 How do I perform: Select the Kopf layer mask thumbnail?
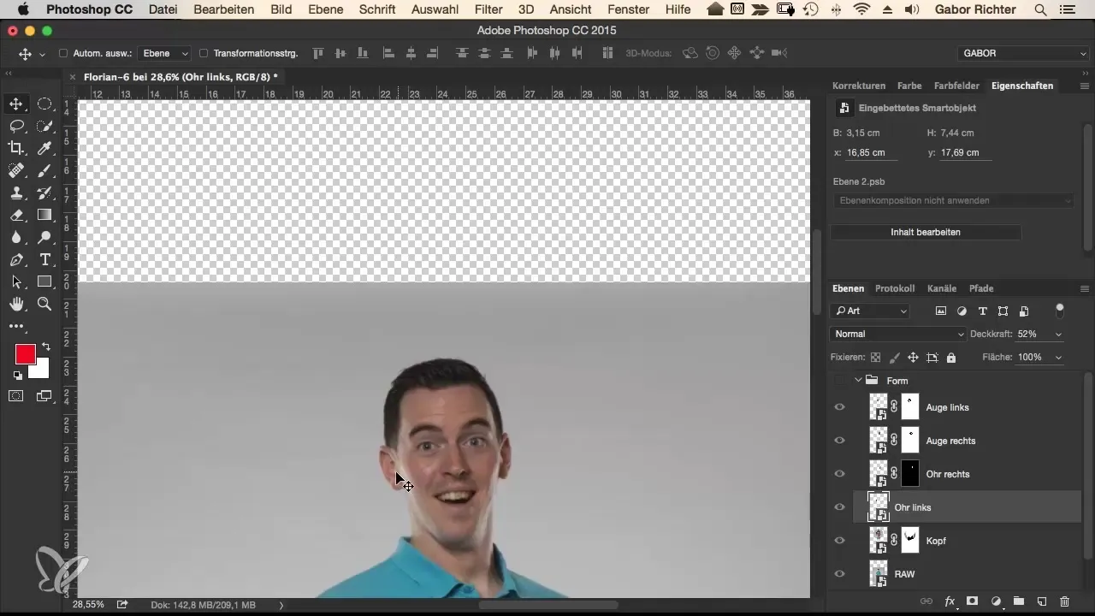[910, 541]
